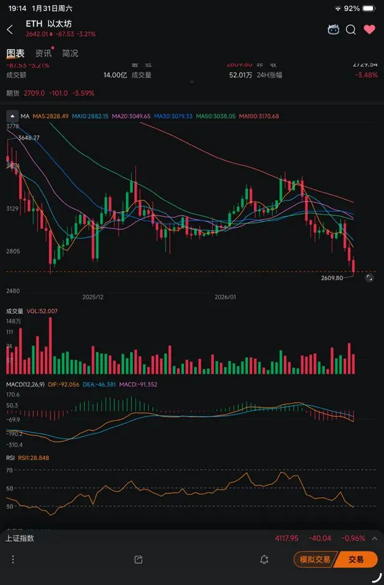This screenshot has height=585, width=384.
Task: Expand quote details with the small chevron
Action: (192, 82)
